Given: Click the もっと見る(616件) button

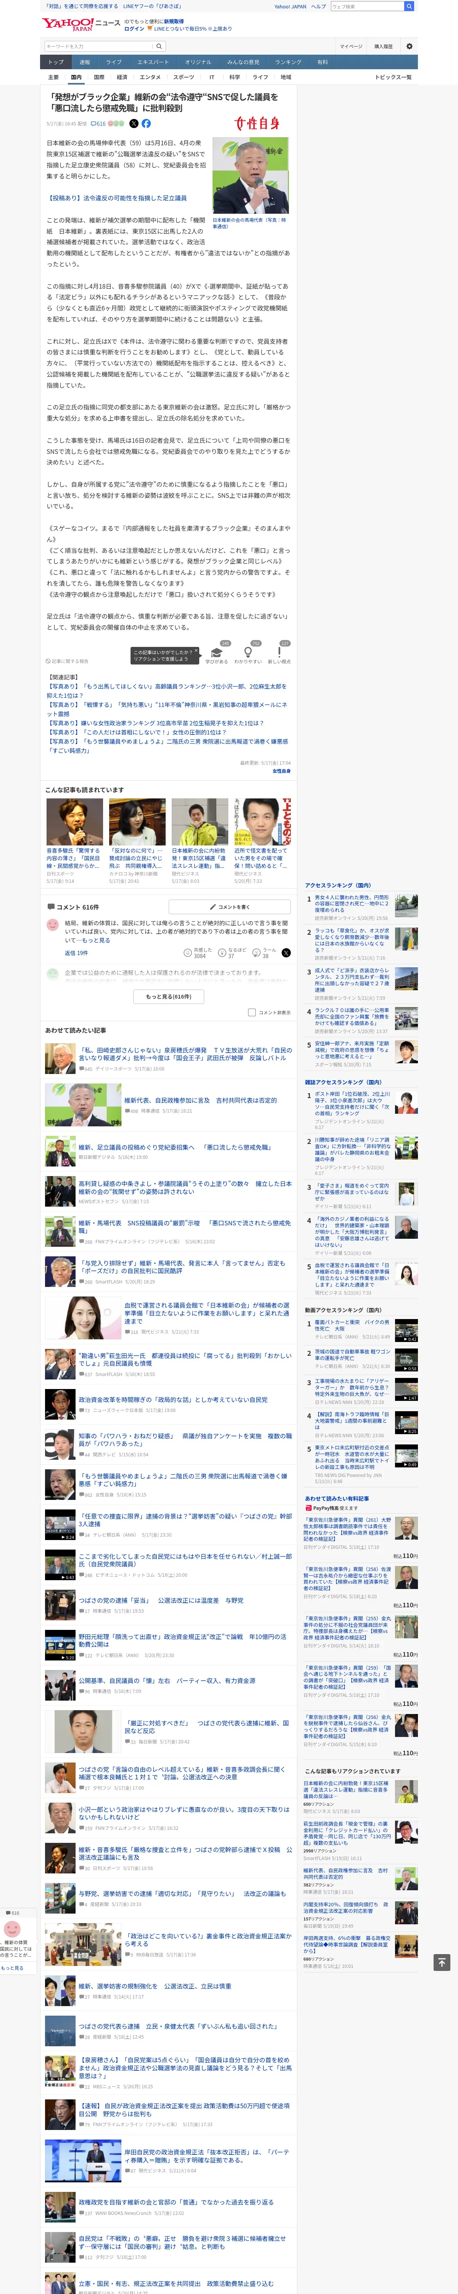Looking at the screenshot, I should tap(169, 996).
